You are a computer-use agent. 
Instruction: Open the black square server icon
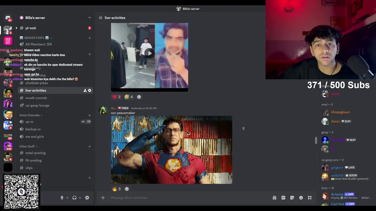[8, 167]
